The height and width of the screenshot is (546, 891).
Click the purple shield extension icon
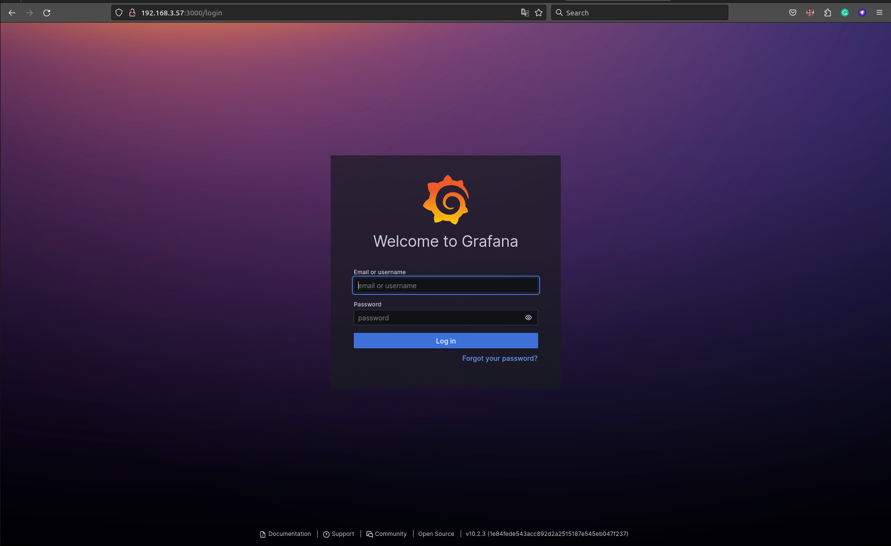pyautogui.click(x=862, y=13)
